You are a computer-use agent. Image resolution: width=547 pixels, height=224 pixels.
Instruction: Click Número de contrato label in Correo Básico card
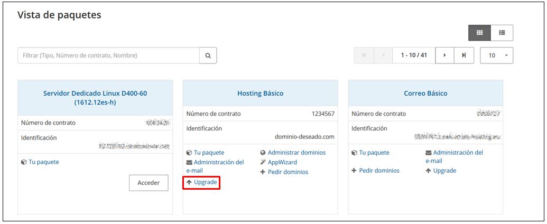pyautogui.click(x=379, y=114)
